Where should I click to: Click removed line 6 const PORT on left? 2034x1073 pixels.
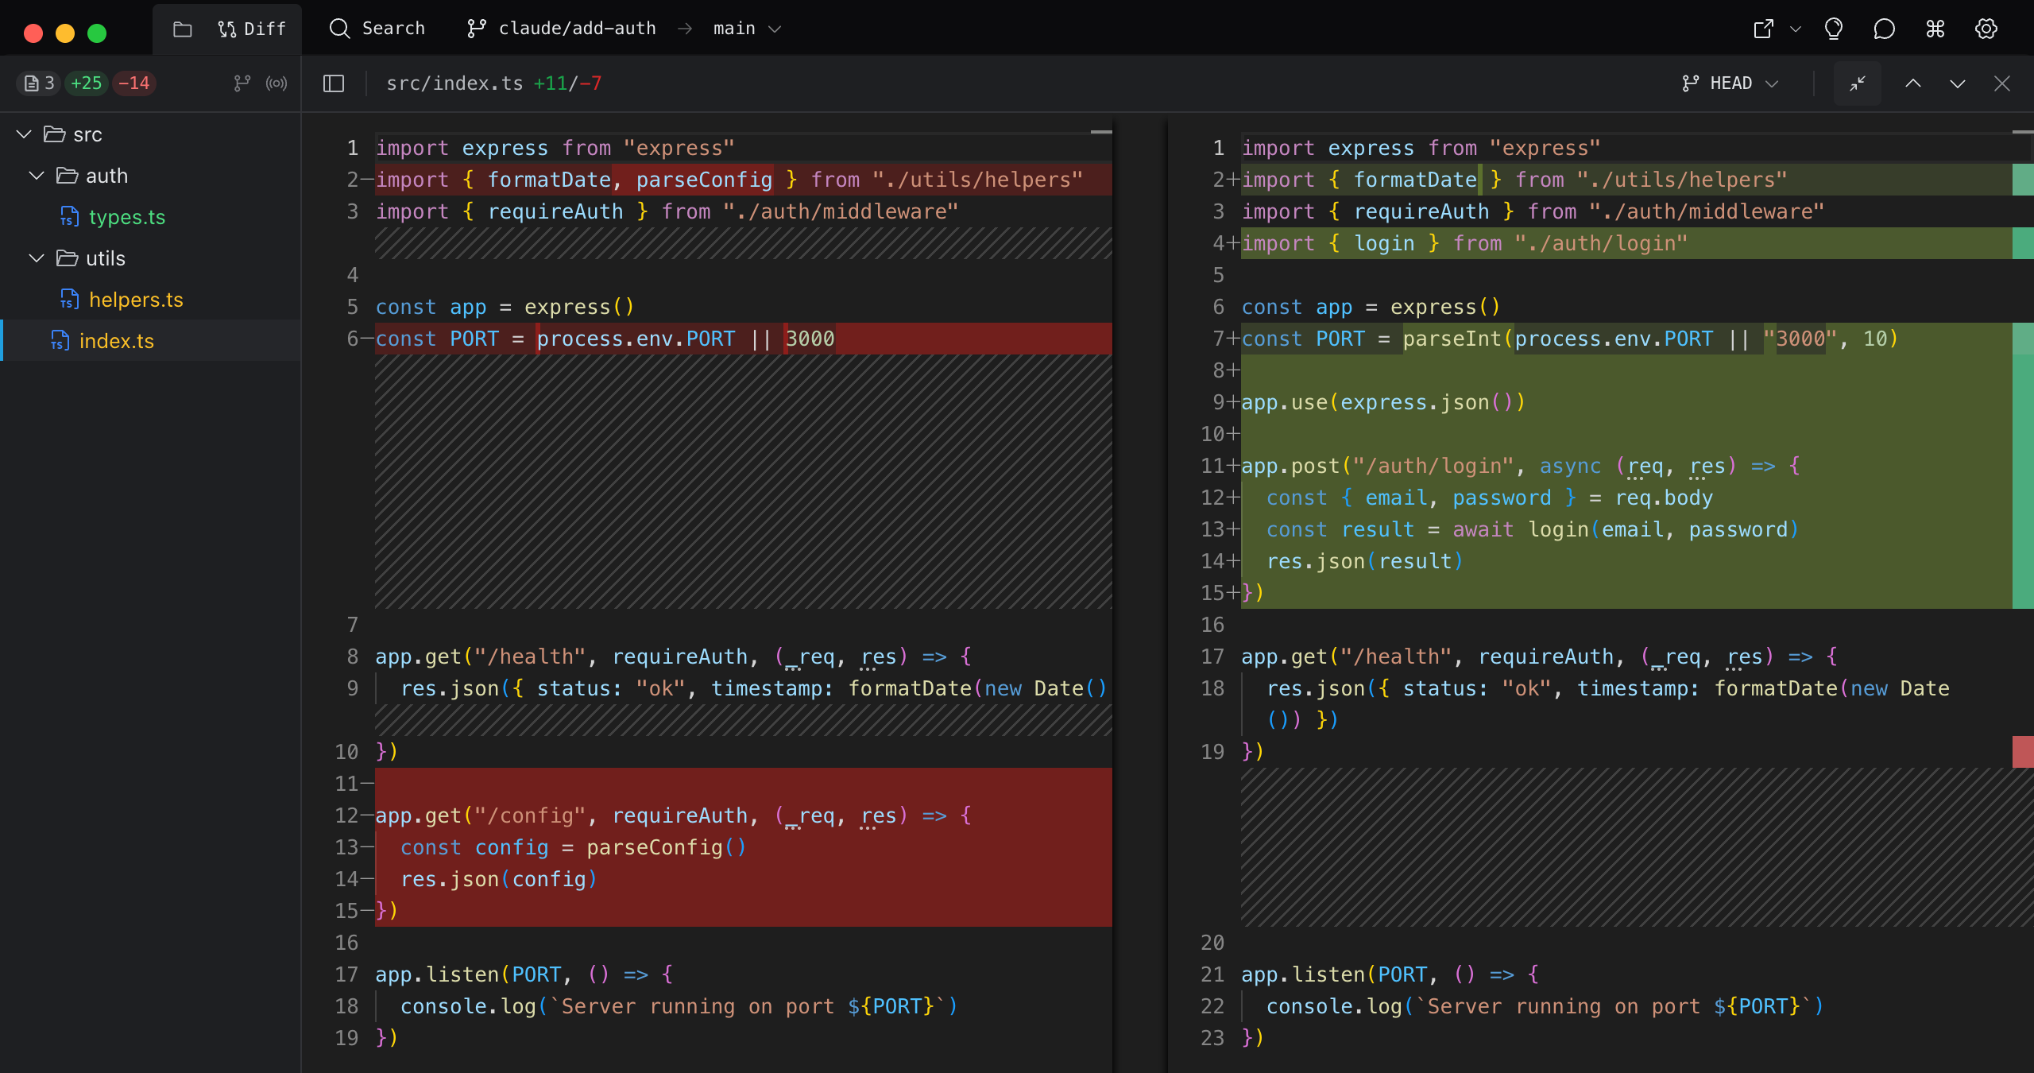743,339
